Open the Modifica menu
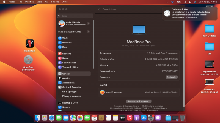The width and height of the screenshot is (220, 123). pyautogui.click(x=29, y=2)
